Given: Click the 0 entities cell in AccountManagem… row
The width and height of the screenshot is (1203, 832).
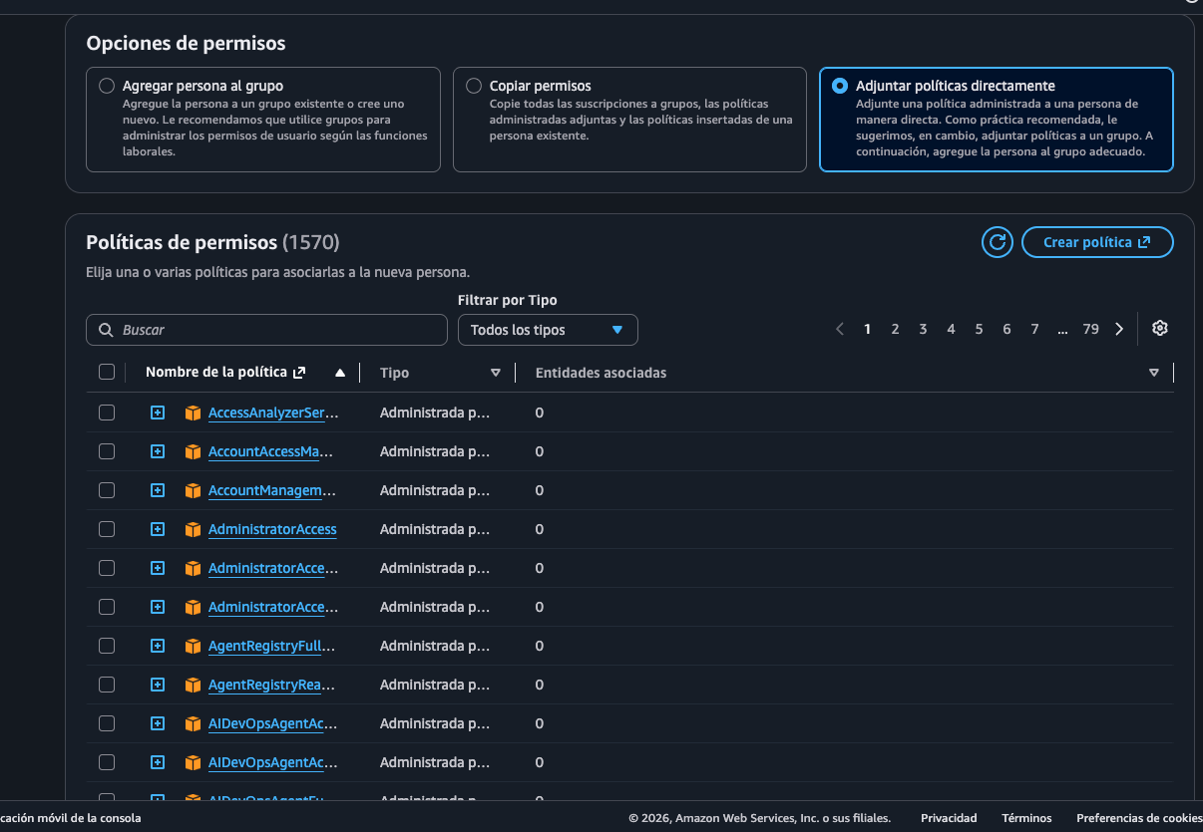Looking at the screenshot, I should click(x=540, y=490).
